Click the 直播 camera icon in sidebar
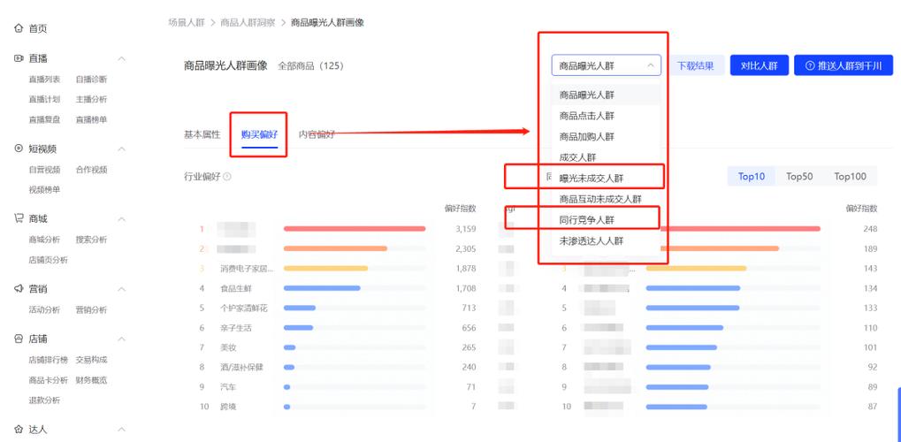Image resolution: width=901 pixels, height=442 pixels. [x=19, y=58]
